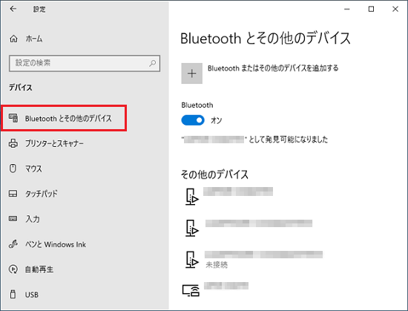Click として発見可能になりました text

[289, 140]
